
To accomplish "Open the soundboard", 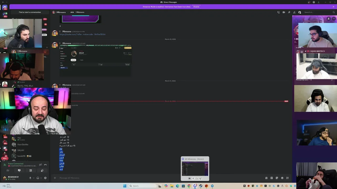I will click(x=42, y=170).
